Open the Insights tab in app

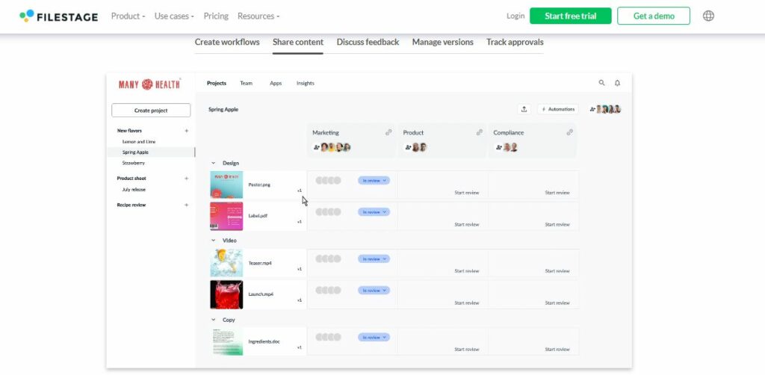click(306, 84)
